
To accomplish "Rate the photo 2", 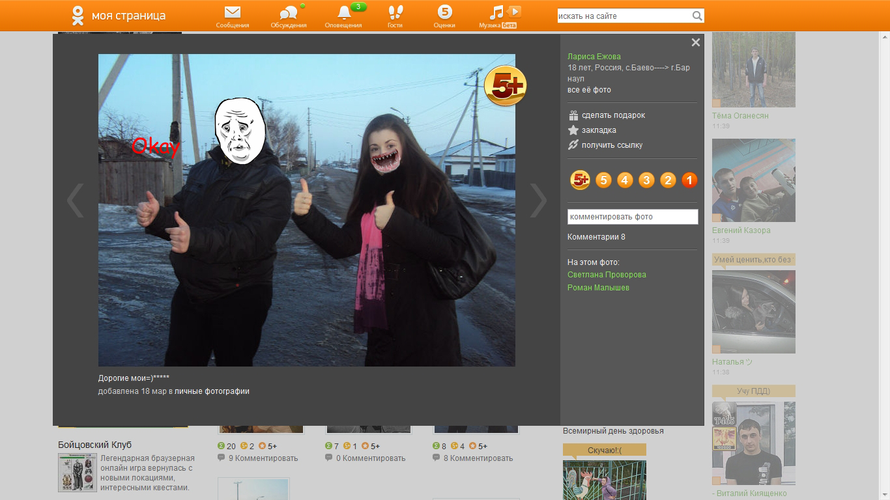I will [668, 180].
